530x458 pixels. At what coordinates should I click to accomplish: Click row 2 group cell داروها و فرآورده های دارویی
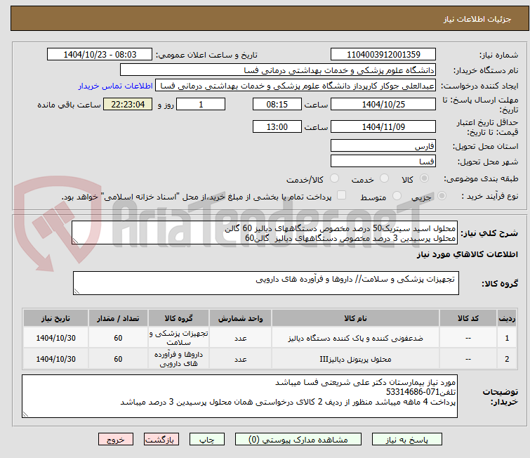pos(178,358)
